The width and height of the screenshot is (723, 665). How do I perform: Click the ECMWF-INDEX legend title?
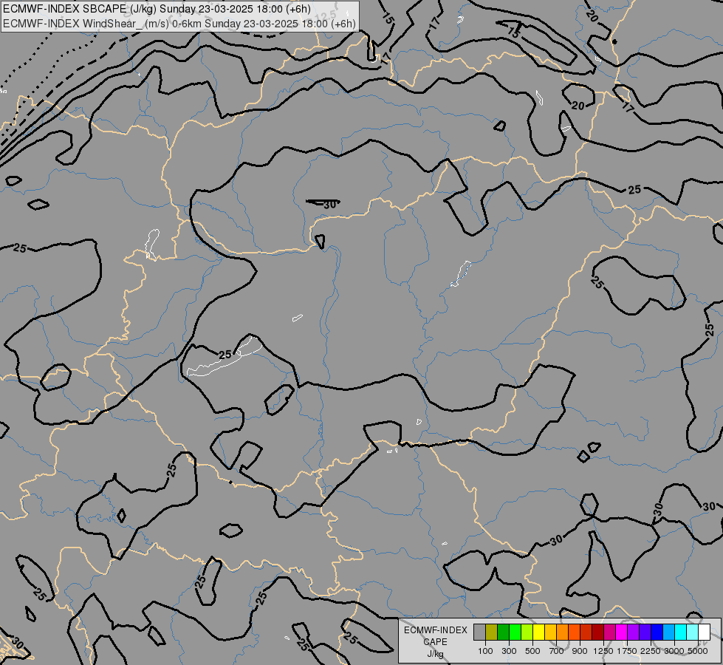pos(435,630)
